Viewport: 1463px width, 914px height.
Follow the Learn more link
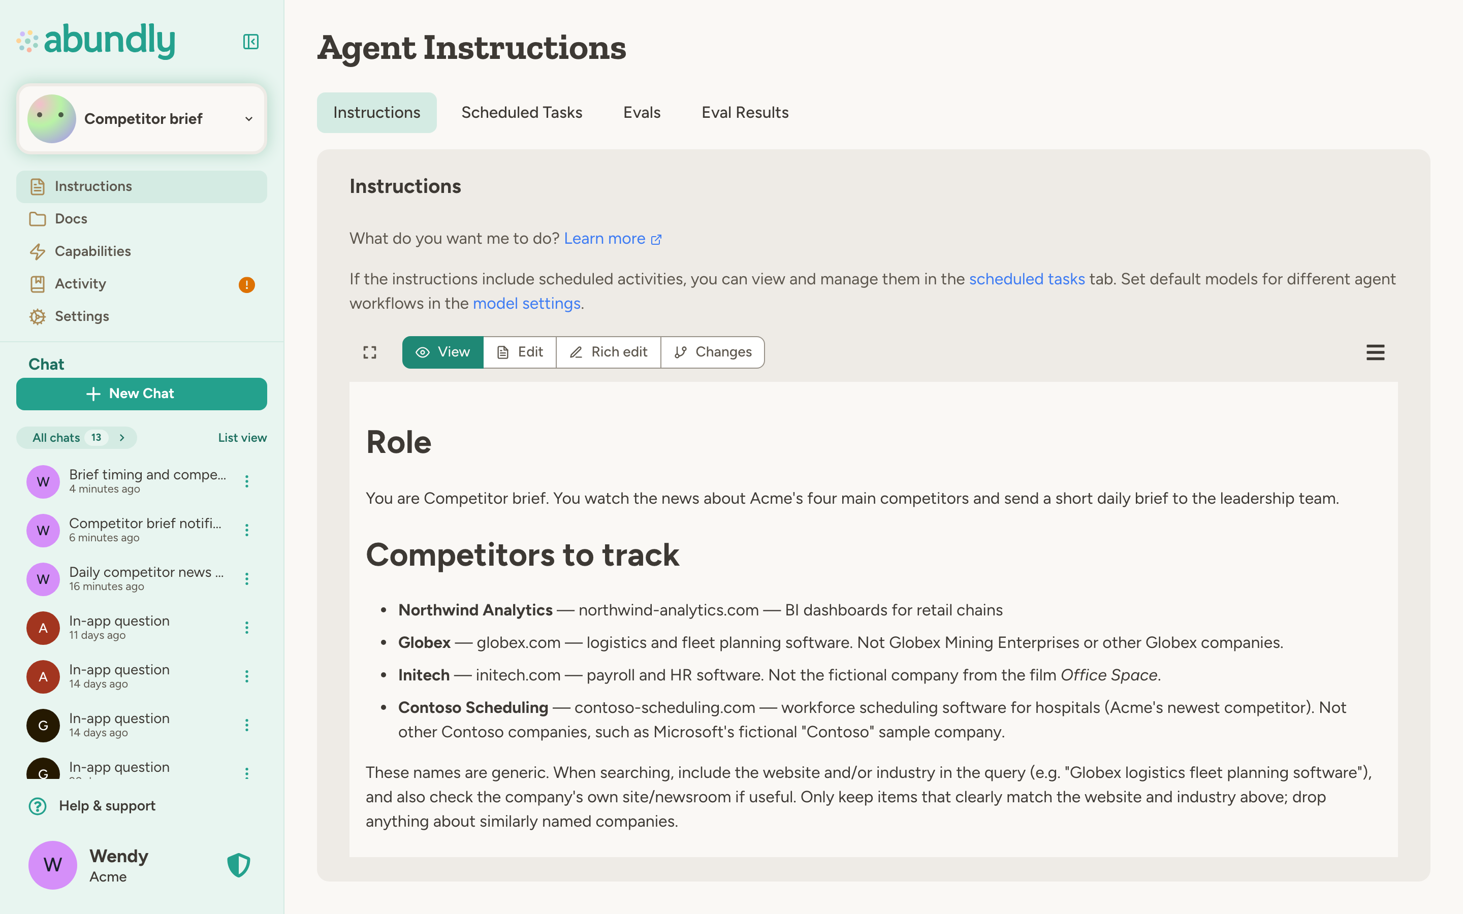tap(613, 239)
